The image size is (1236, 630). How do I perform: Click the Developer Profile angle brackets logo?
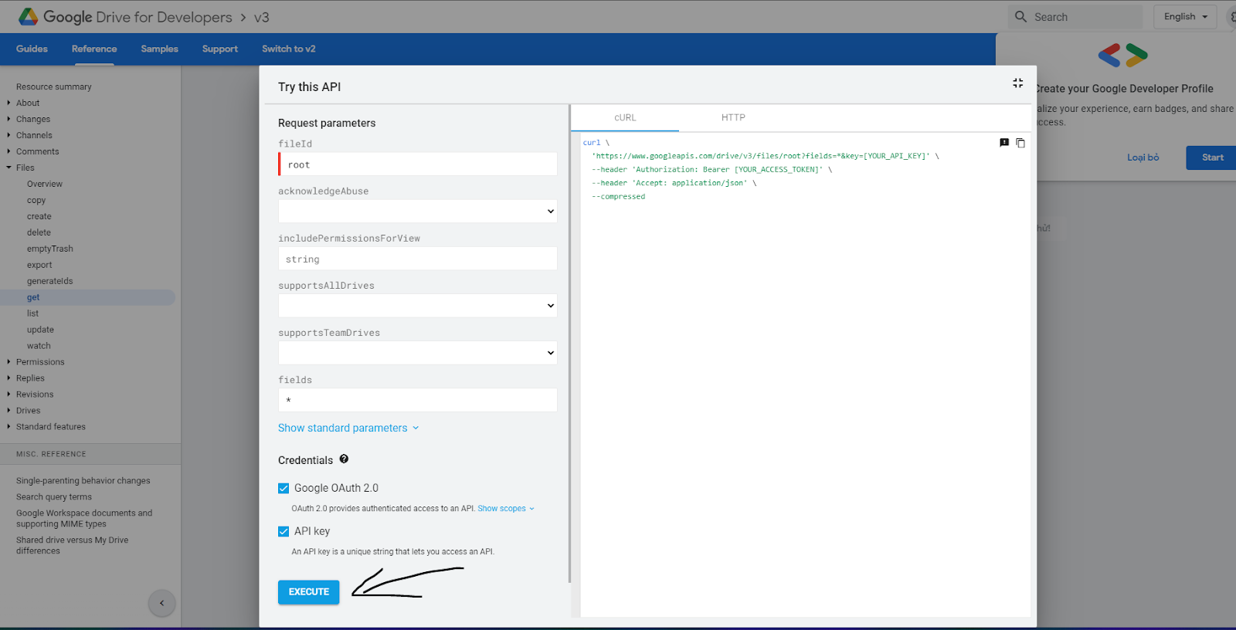click(x=1122, y=55)
